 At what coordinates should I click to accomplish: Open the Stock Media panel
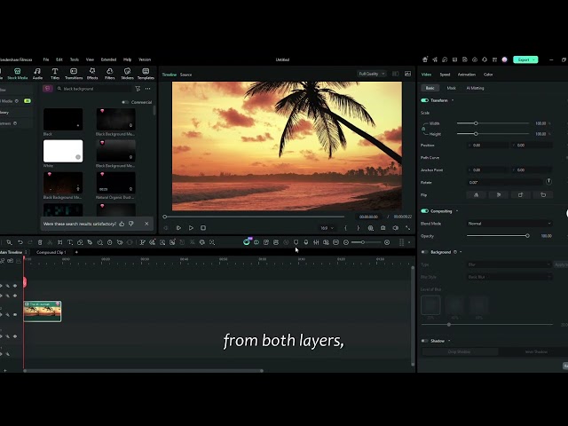(x=17, y=74)
